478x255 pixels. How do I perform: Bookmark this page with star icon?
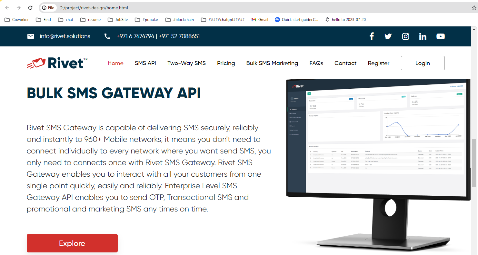pos(474,8)
